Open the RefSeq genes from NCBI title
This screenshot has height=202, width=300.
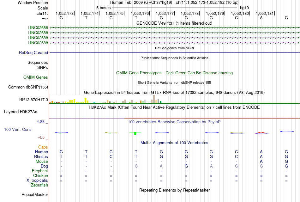pyautogui.click(x=174, y=48)
